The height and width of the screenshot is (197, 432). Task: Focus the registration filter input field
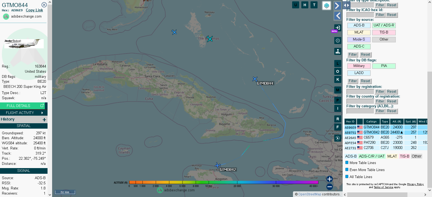tap(360, 92)
